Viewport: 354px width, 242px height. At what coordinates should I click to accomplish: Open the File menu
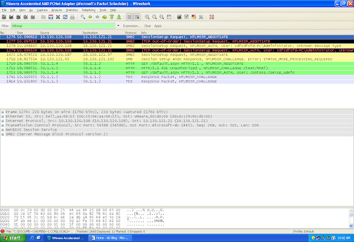[4, 10]
